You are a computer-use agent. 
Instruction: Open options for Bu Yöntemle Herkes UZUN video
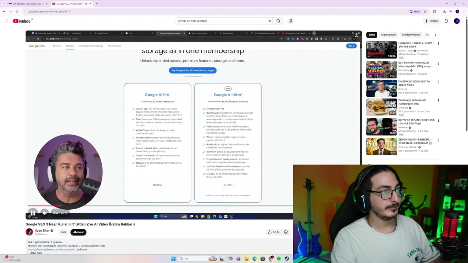[x=438, y=63]
